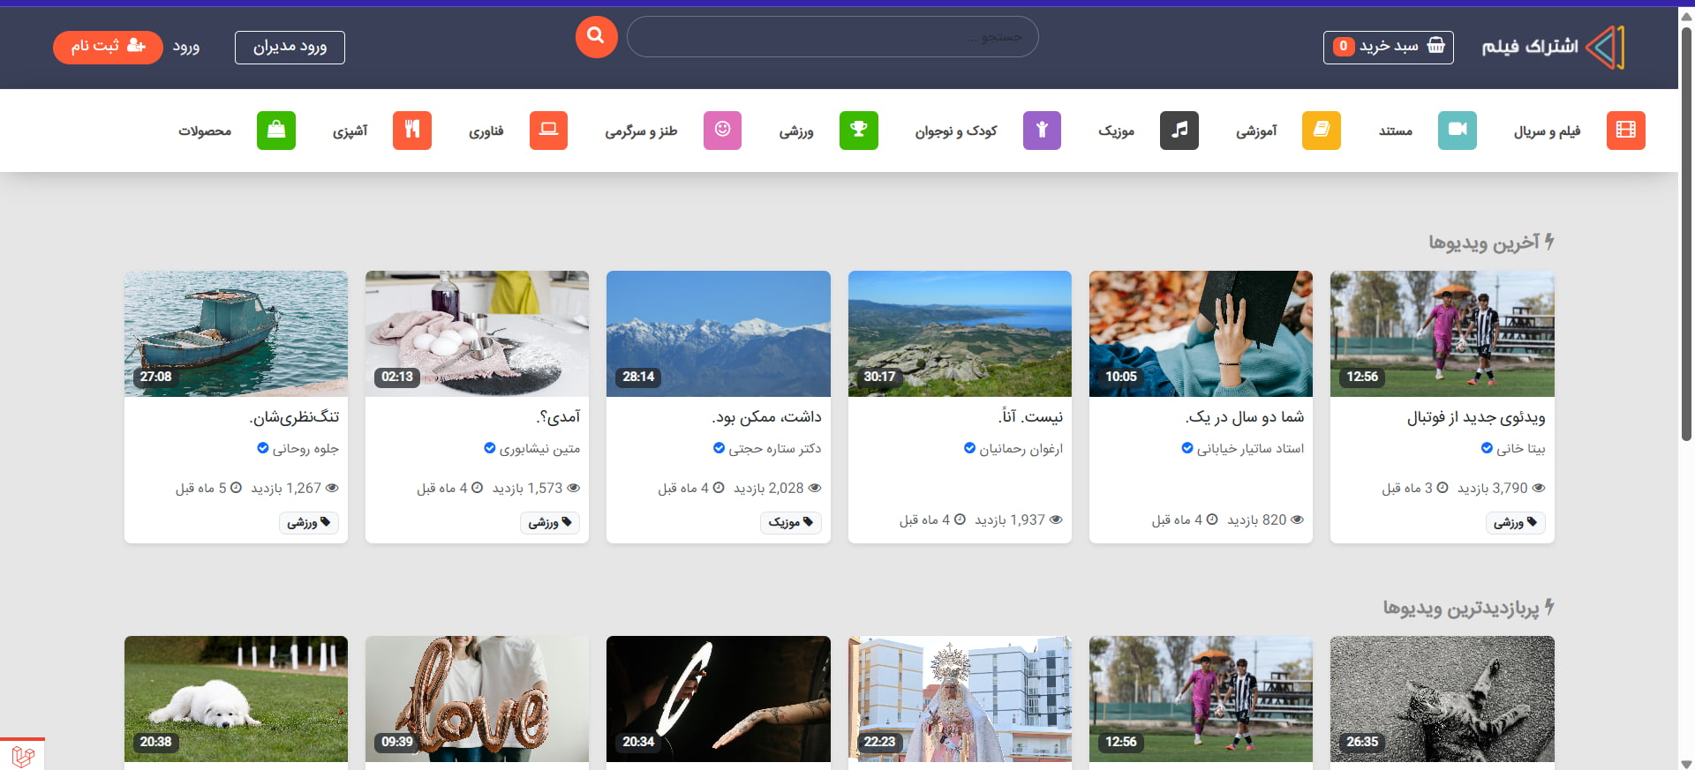Open the eggs and flour thumbnail with duration 02:13
Viewport: 1695px width, 770px height.
477,333
